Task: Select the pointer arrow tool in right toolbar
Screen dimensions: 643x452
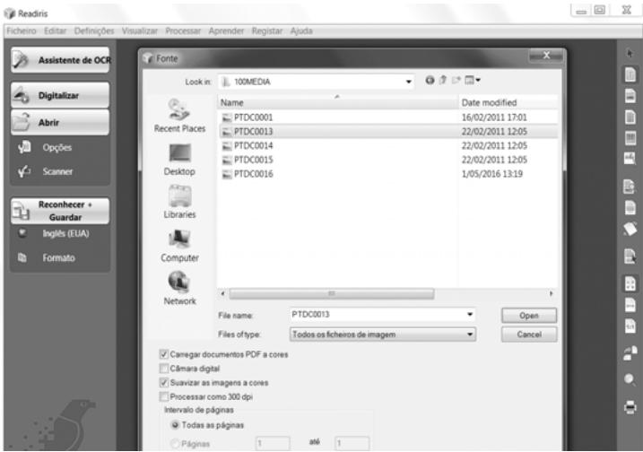Action: point(630,53)
